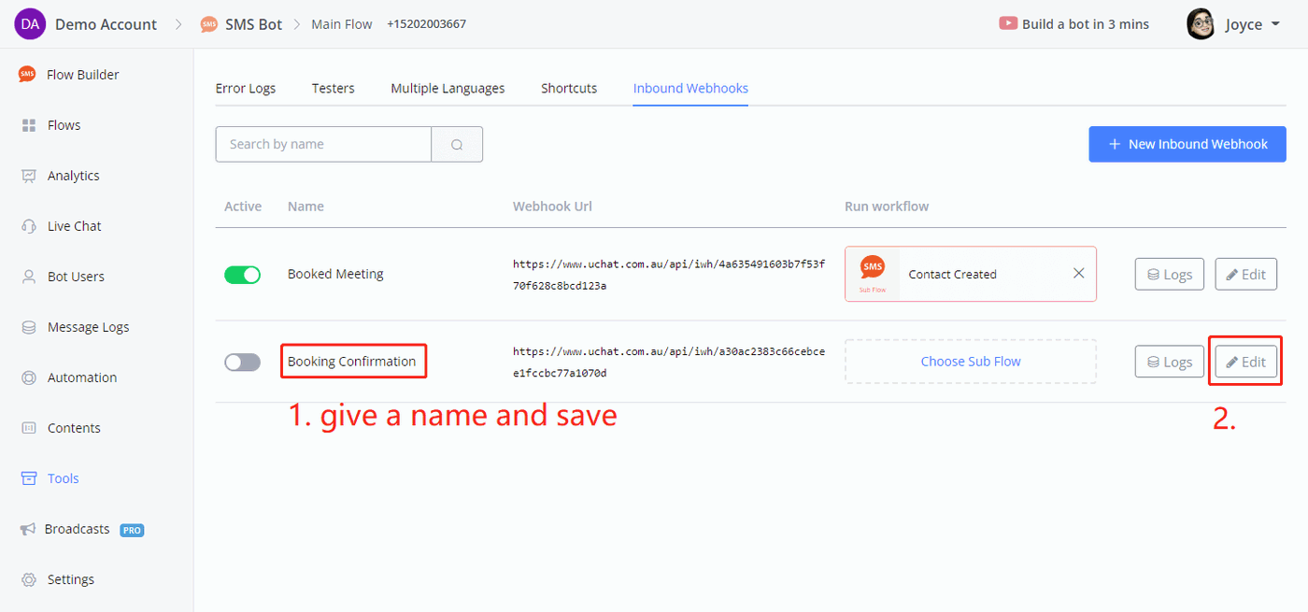Open the Message Logs database icon

tap(28, 327)
